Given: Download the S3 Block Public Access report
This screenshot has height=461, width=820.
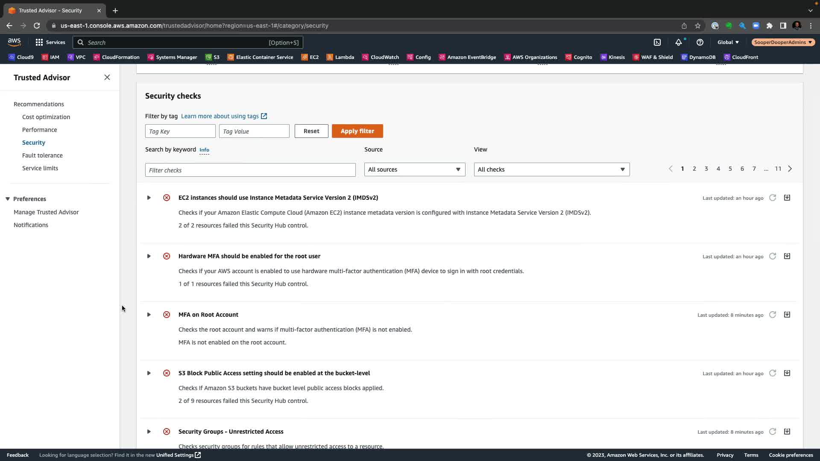Looking at the screenshot, I should [787, 373].
